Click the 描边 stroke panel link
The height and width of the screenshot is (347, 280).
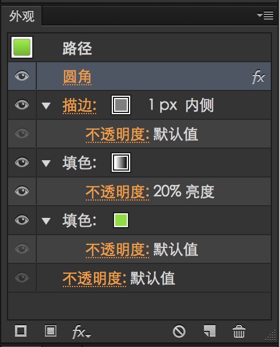(x=80, y=105)
